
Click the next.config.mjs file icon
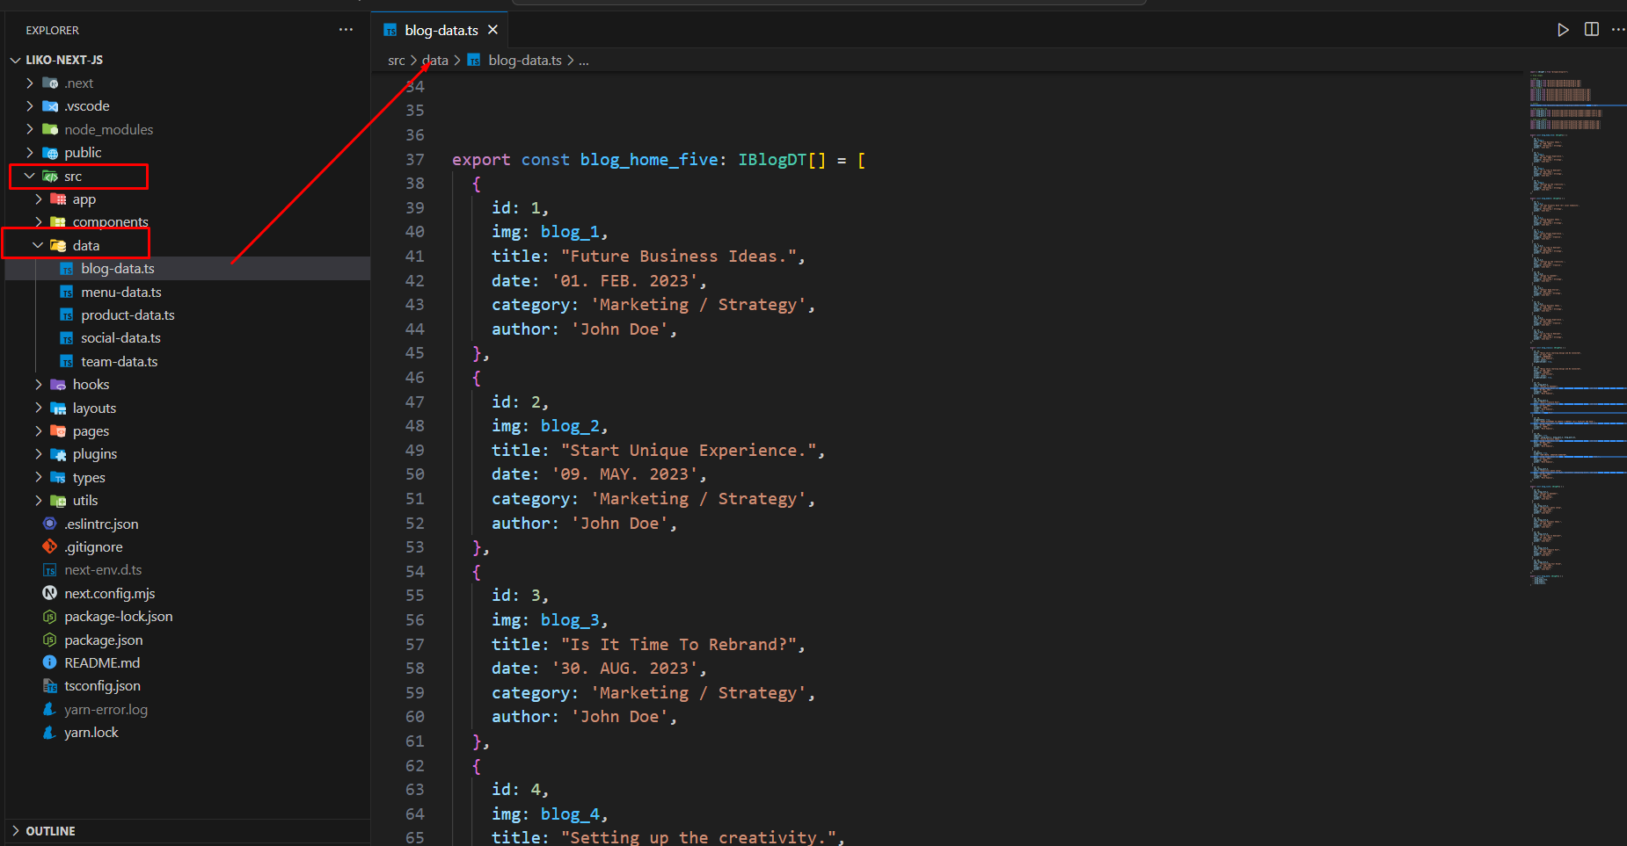50,593
